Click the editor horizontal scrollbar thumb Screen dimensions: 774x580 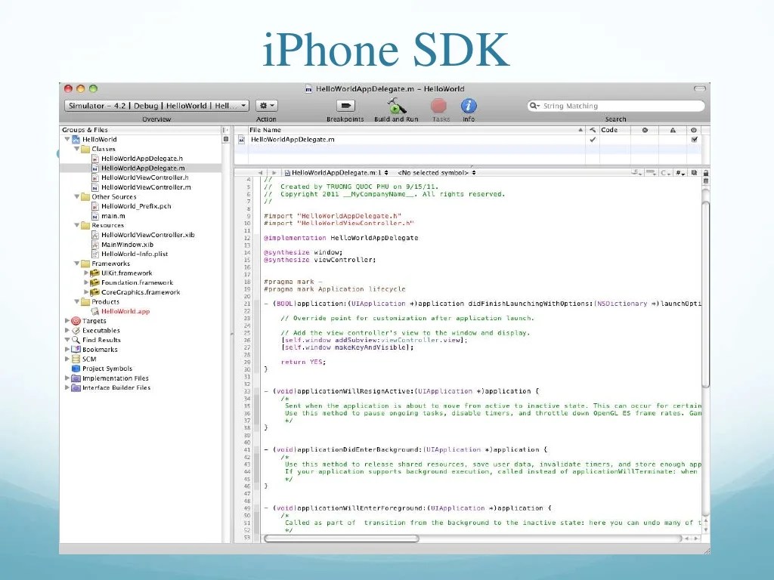pos(342,538)
